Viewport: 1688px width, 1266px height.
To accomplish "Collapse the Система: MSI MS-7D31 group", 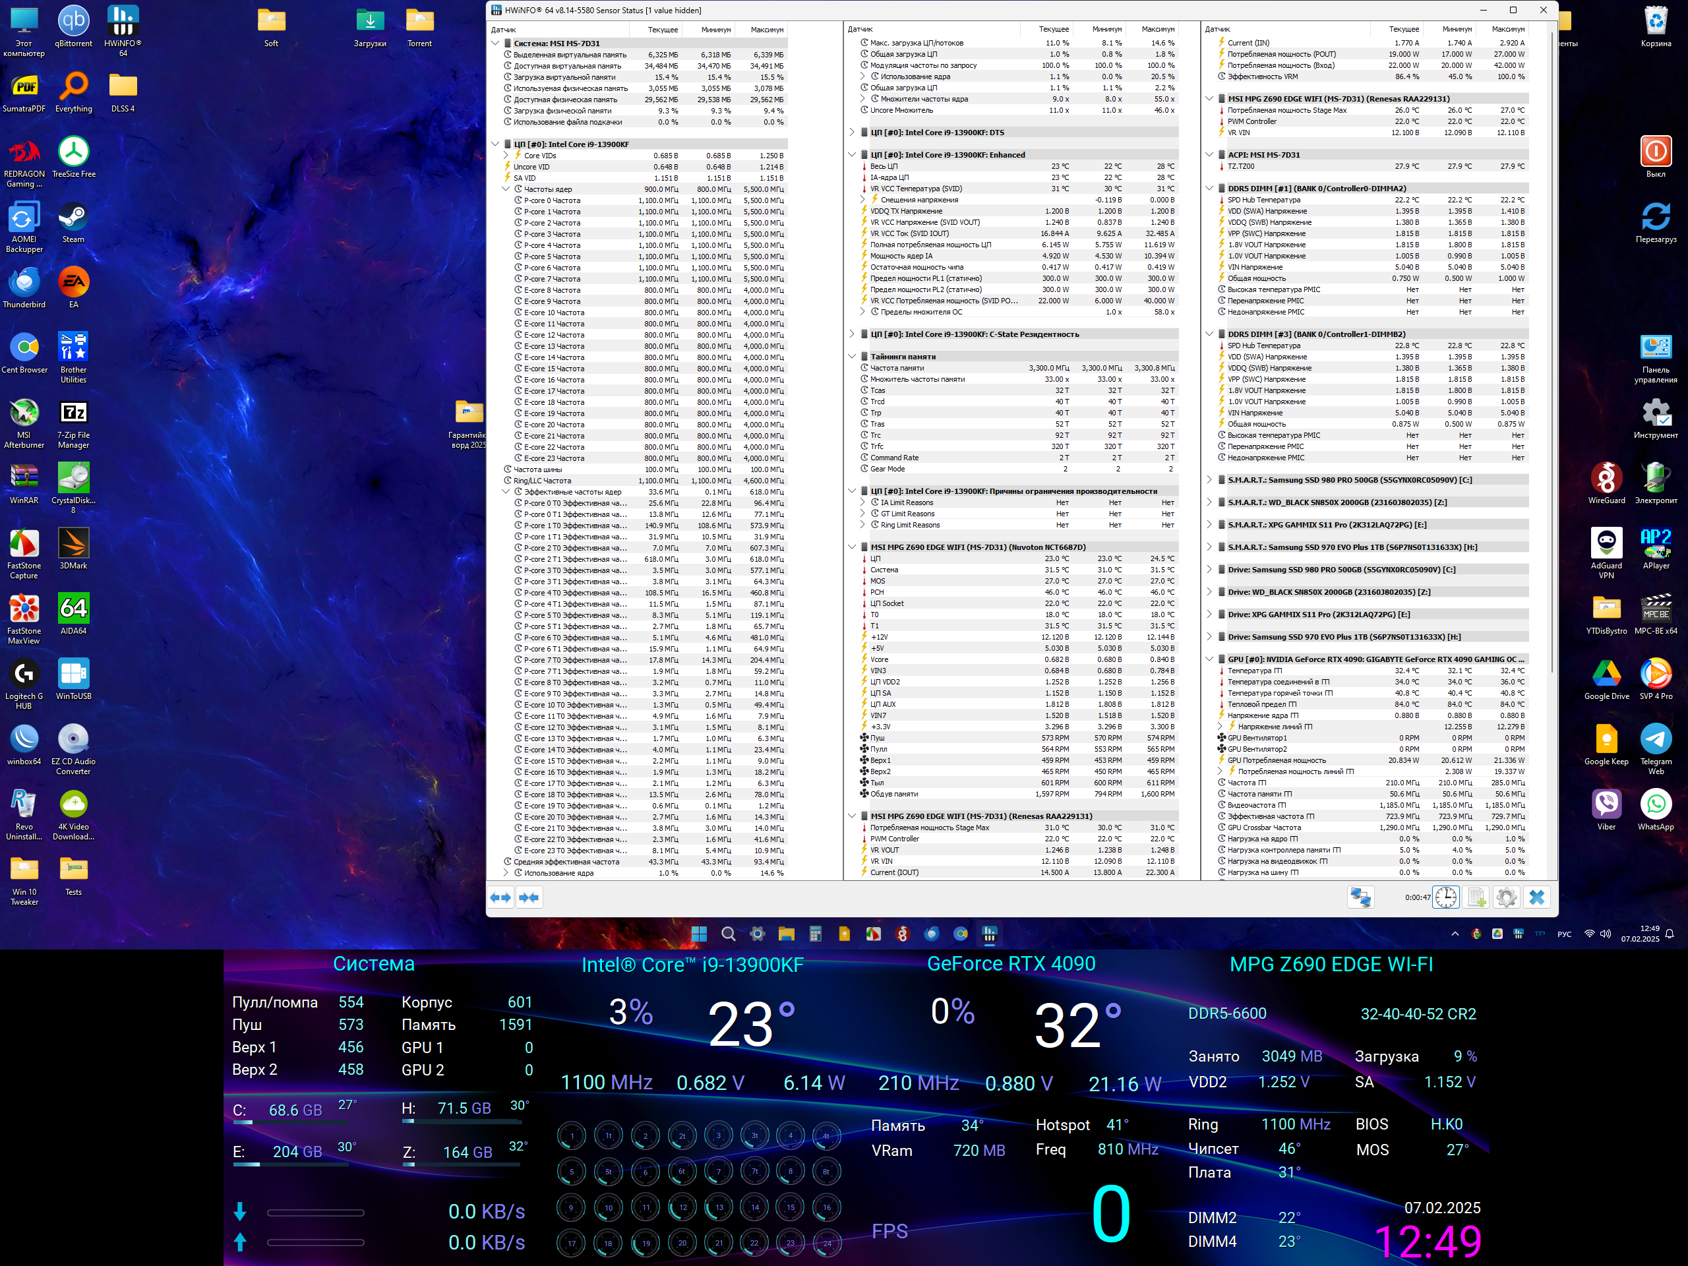I will coord(495,44).
